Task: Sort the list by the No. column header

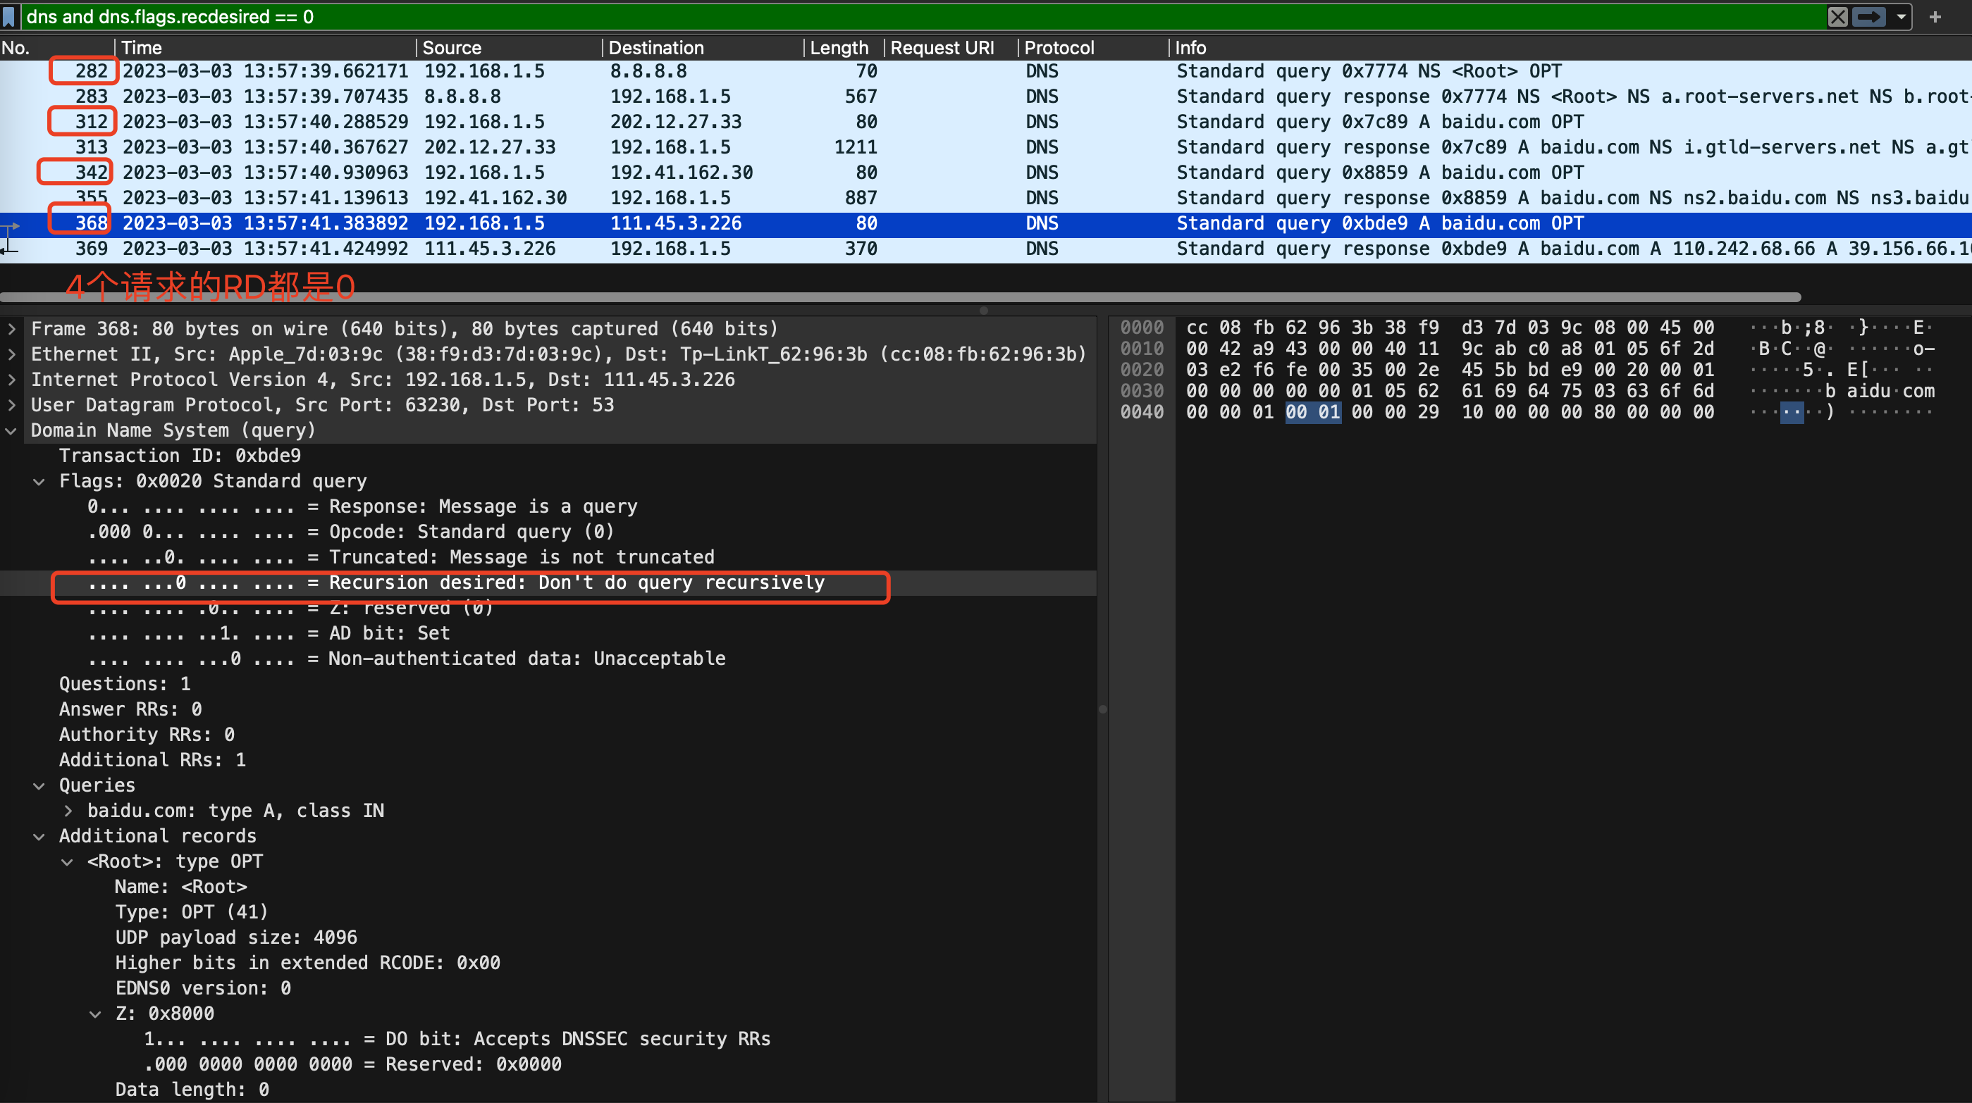Action: pyautogui.click(x=56, y=47)
